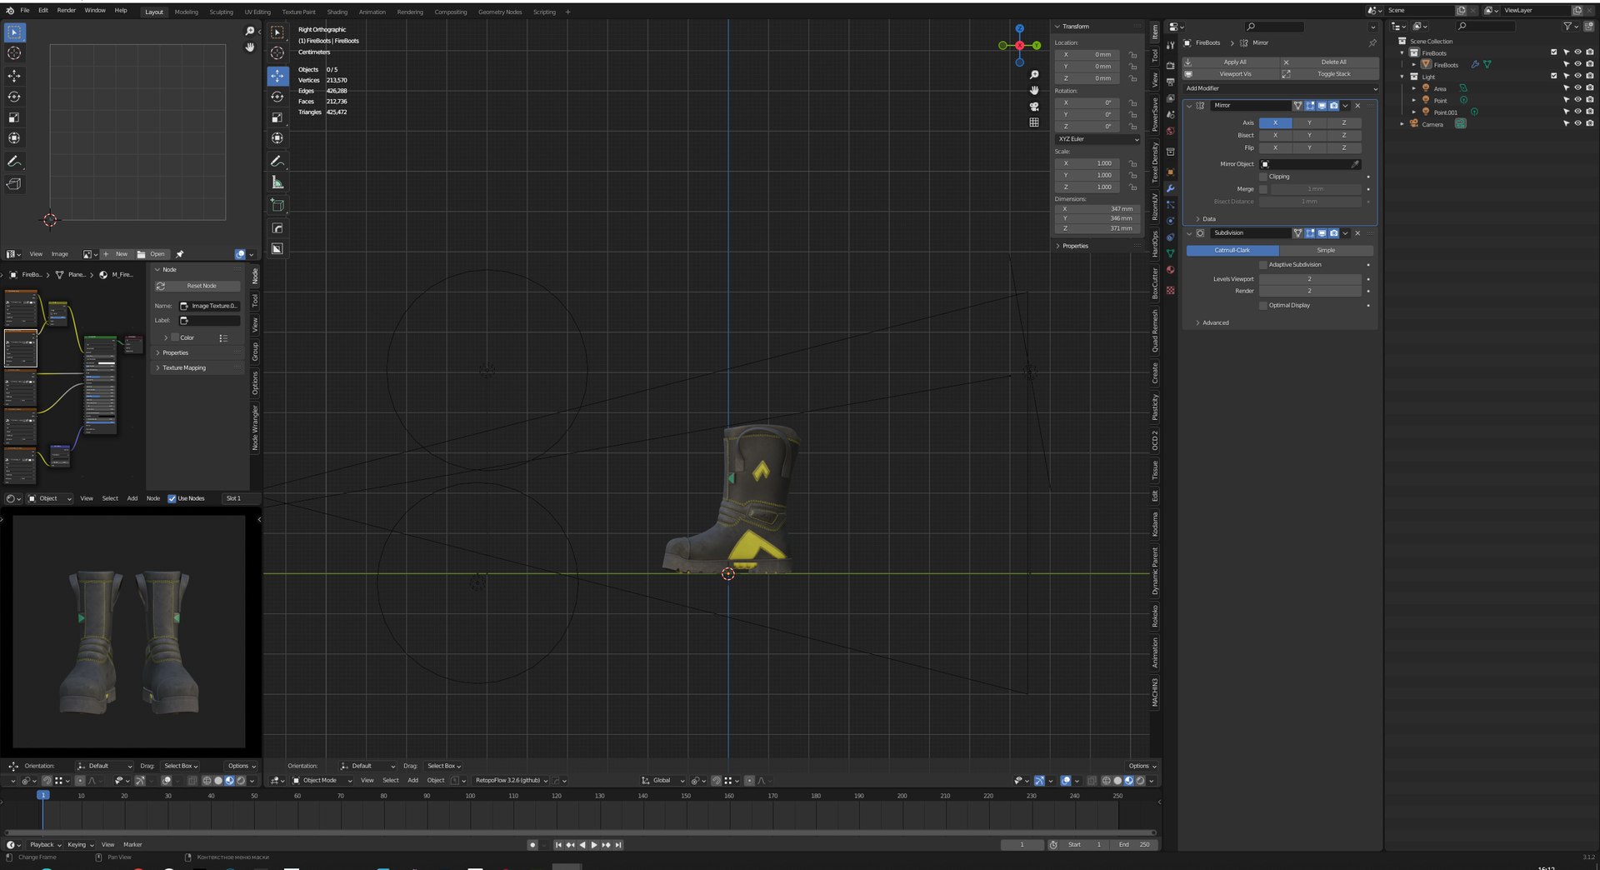1600x870 pixels.
Task: Pin the image in image editor header
Action: (x=180, y=254)
